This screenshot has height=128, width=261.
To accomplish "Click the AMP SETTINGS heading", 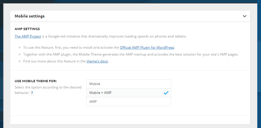I will tap(27, 29).
